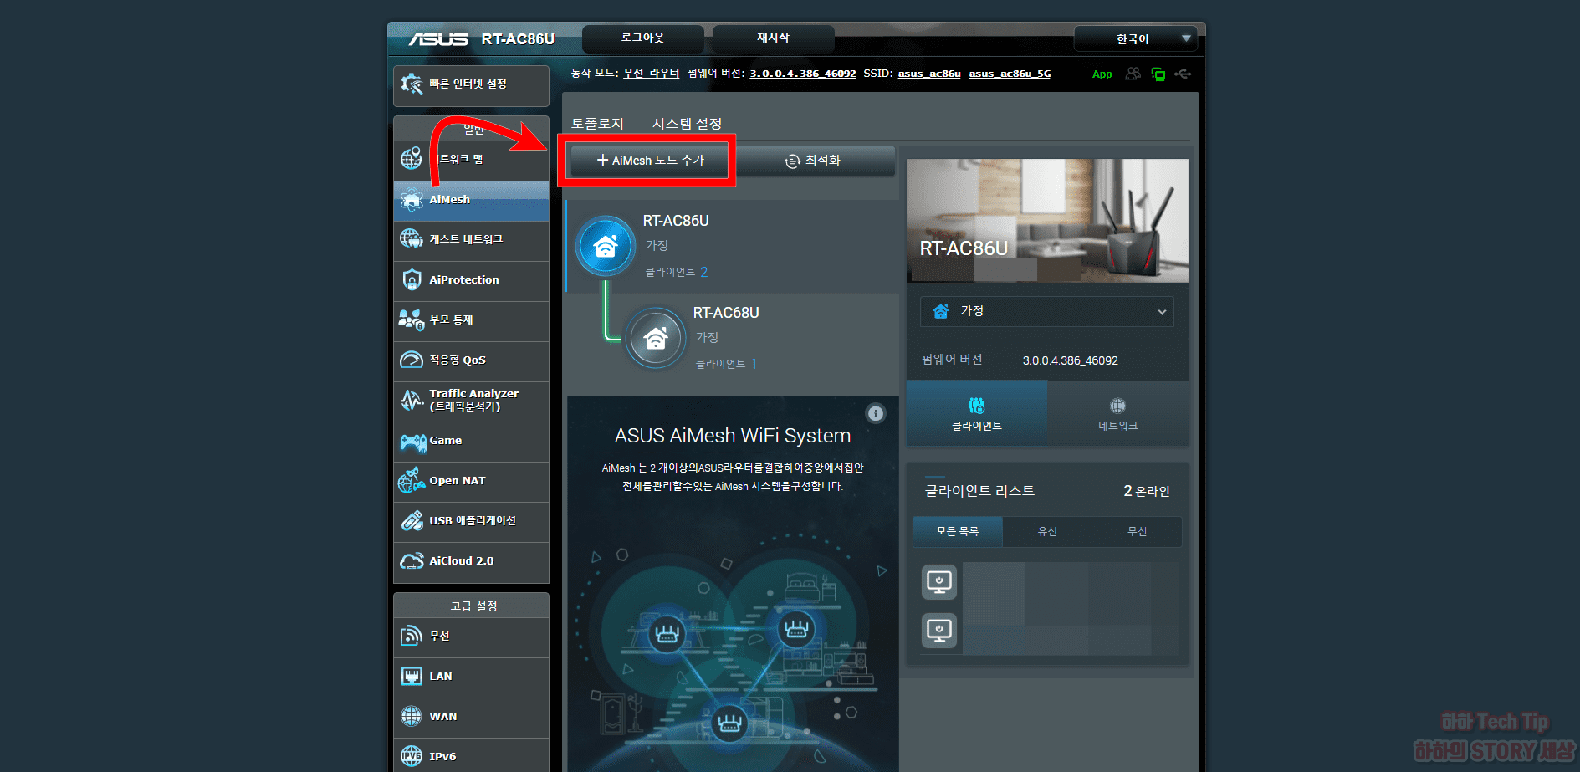Click first client device monitor icon
1580x772 pixels.
[x=939, y=581]
